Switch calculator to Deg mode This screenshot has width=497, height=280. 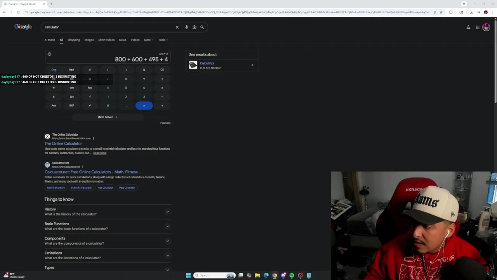point(54,70)
